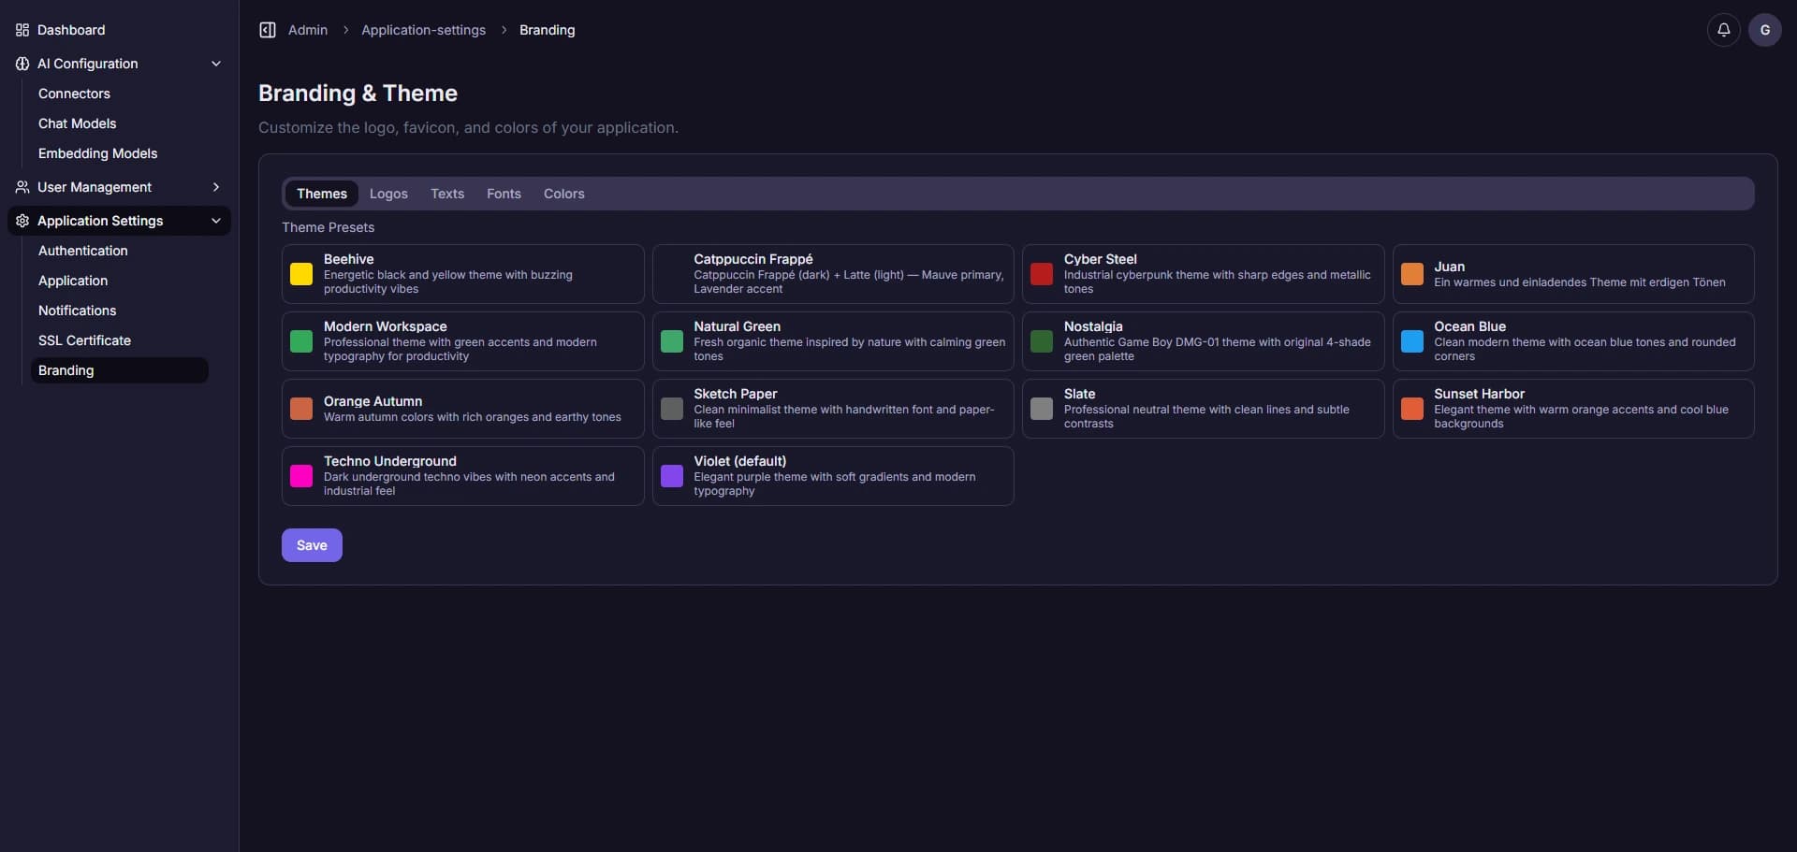Click the sidebar panel icon beside Admin
1797x852 pixels.
tap(267, 29)
